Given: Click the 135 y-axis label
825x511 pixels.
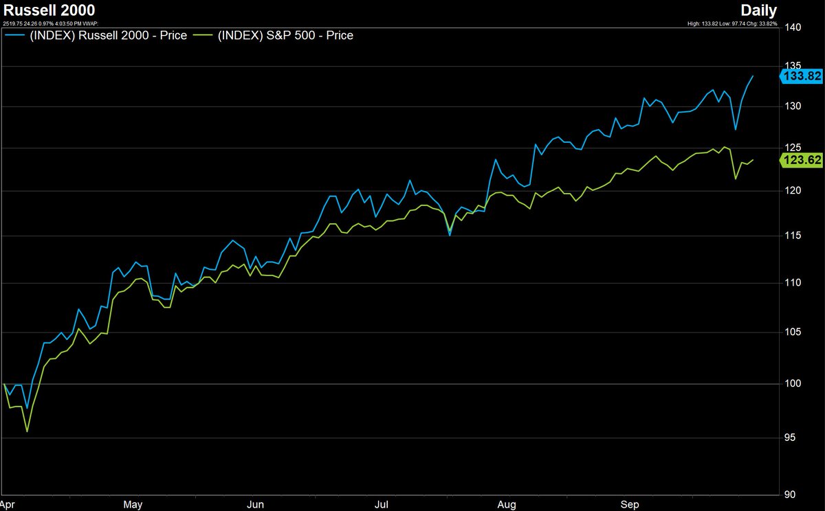Looking at the screenshot, I should (x=791, y=67).
